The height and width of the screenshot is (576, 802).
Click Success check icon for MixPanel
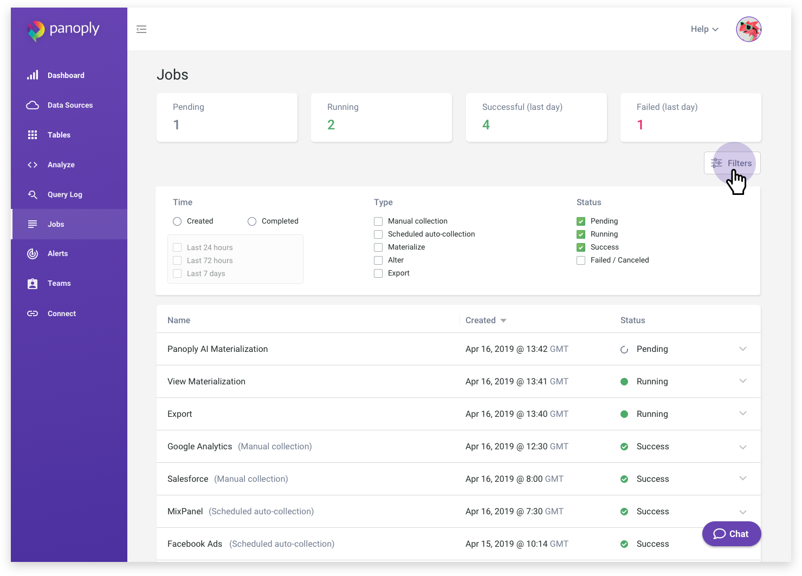tap(624, 512)
